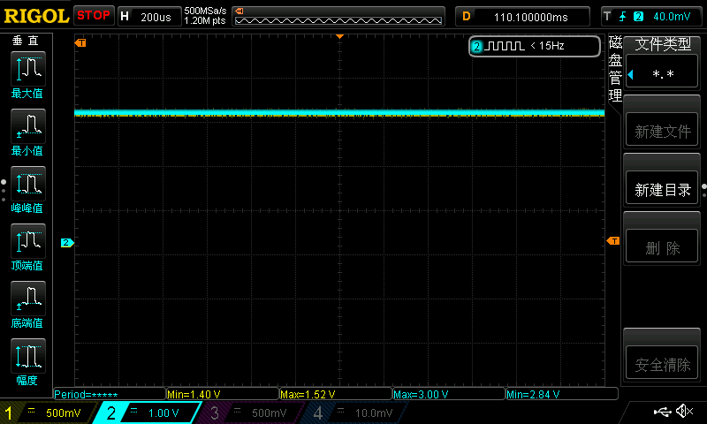The image size is (707, 424).
Task: Click channel 2 DC coupling symbol
Action: (134, 410)
